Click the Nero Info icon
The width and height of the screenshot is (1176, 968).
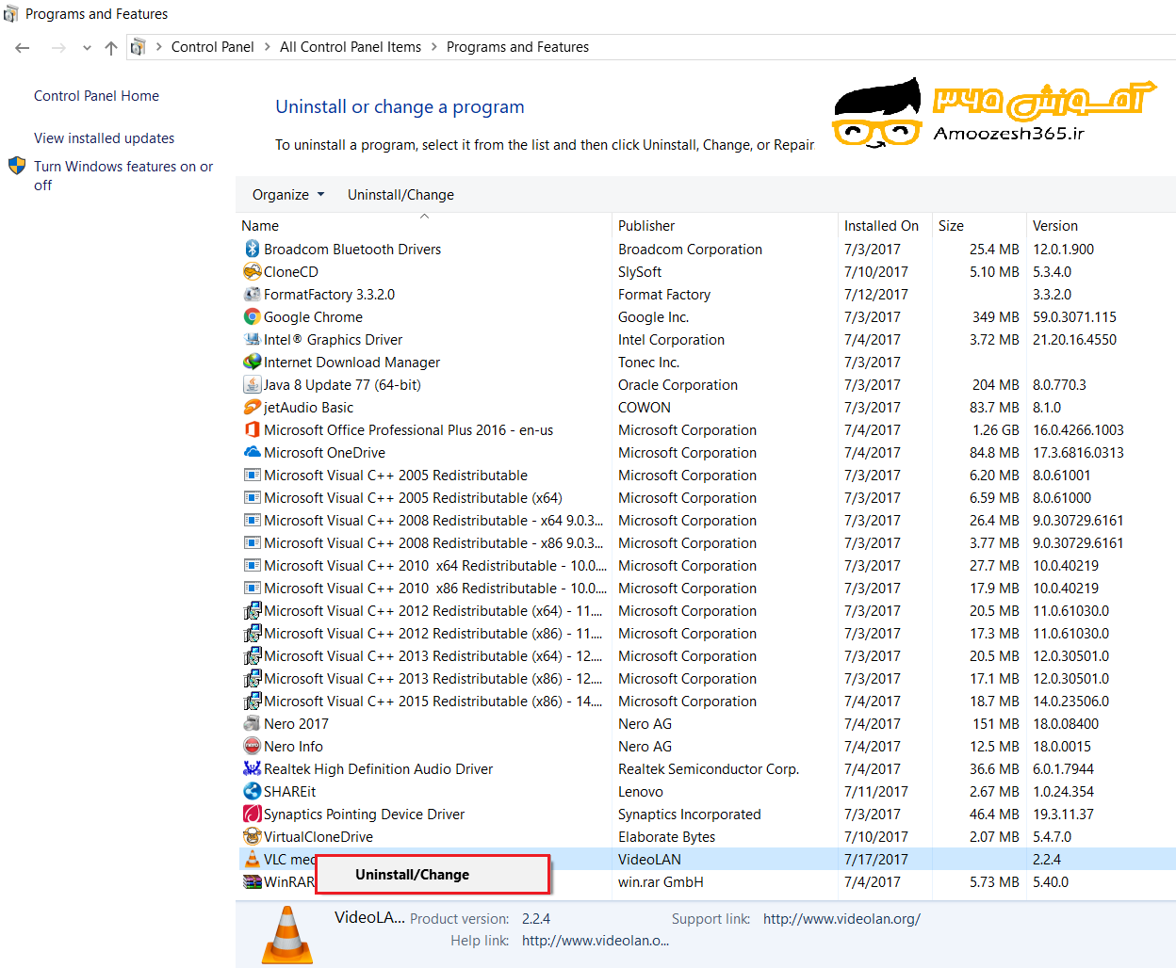coord(252,746)
